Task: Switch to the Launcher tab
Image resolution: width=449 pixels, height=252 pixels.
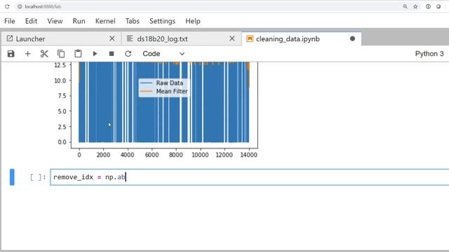Action: [61, 38]
